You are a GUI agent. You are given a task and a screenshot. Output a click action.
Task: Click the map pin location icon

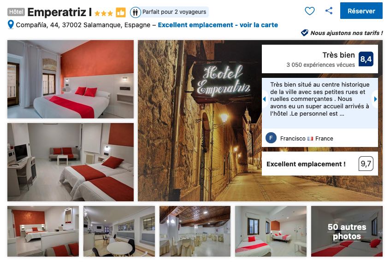11,24
